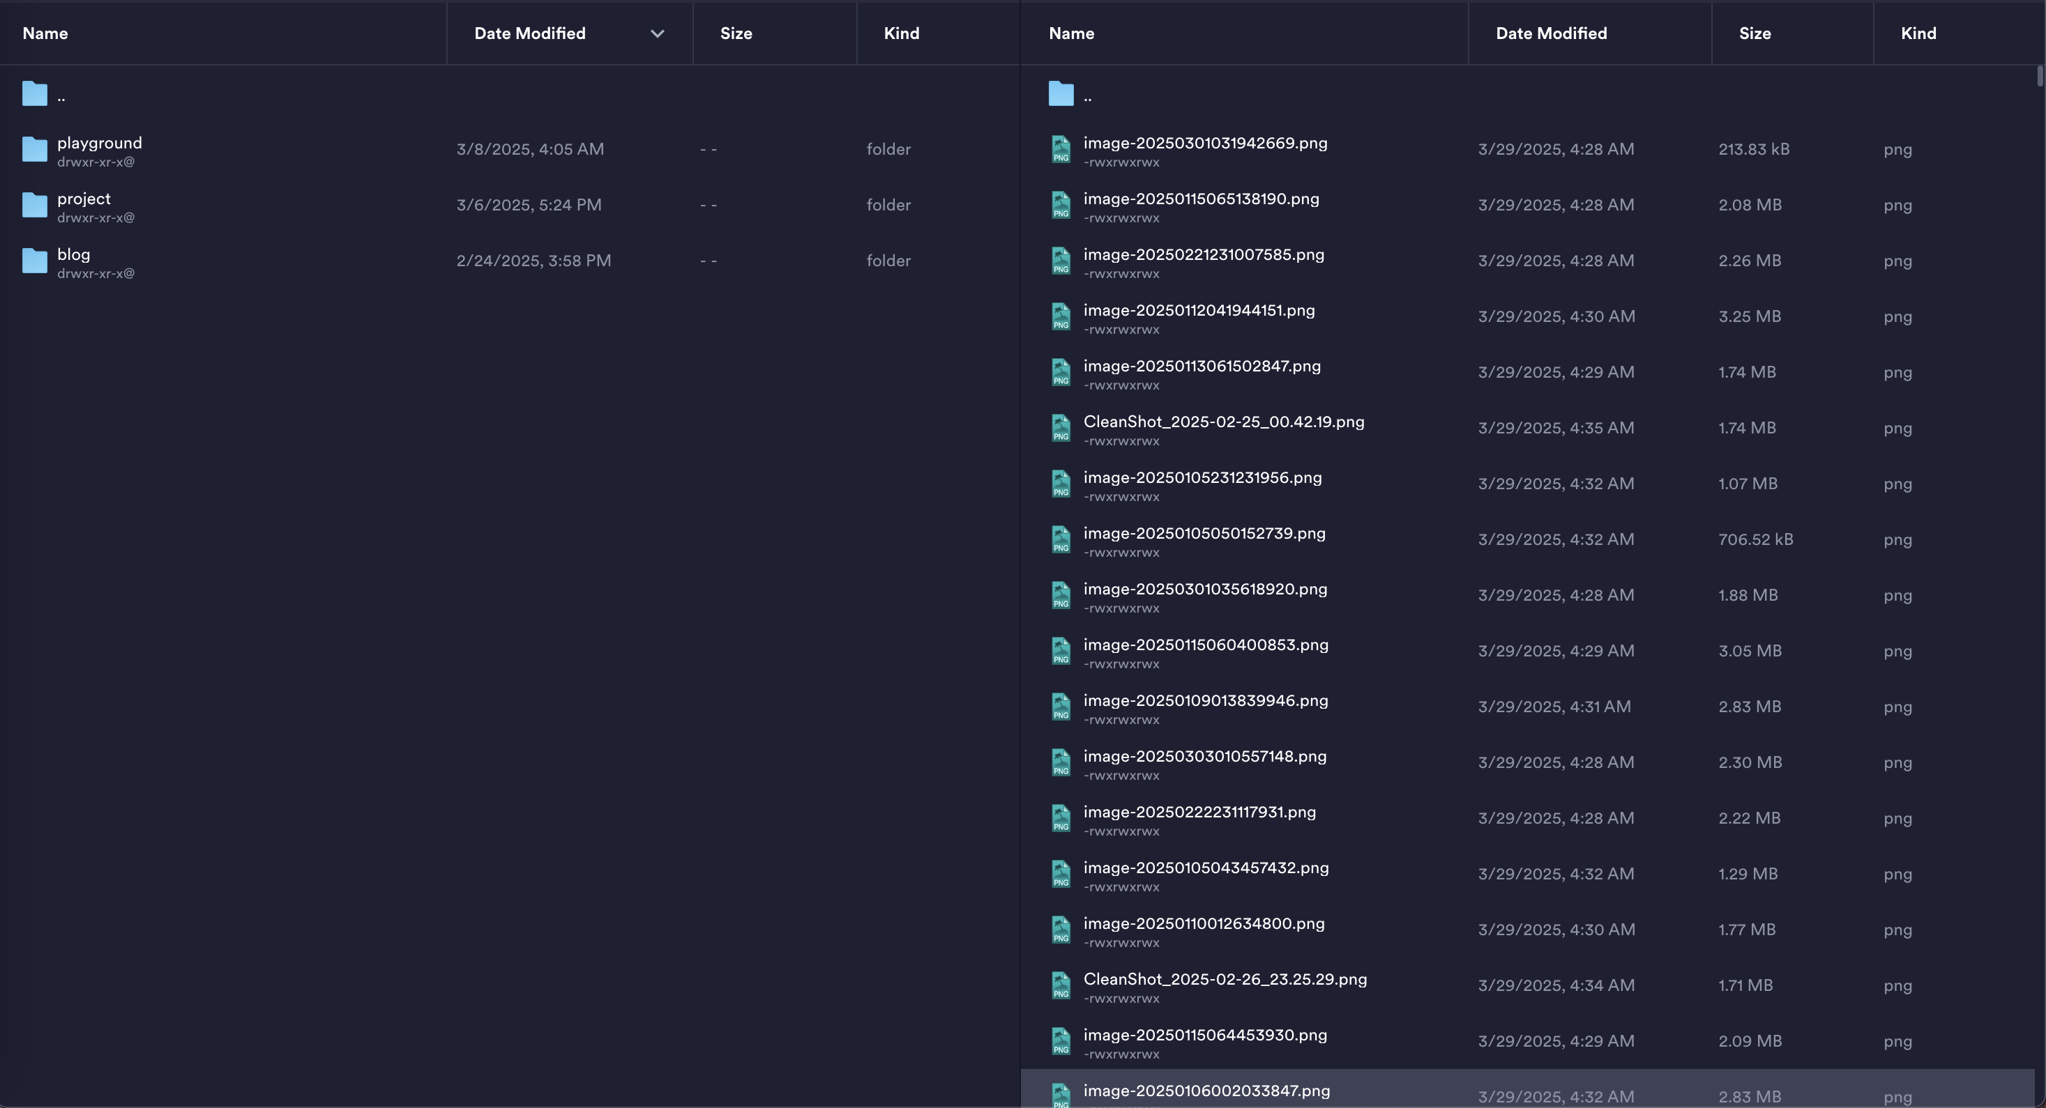
Task: Click the 2.30 MB size value
Action: pos(1750,763)
